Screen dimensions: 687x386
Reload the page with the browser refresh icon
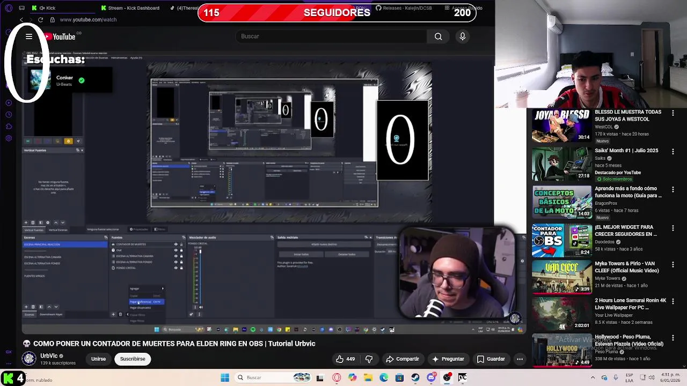tap(40, 20)
